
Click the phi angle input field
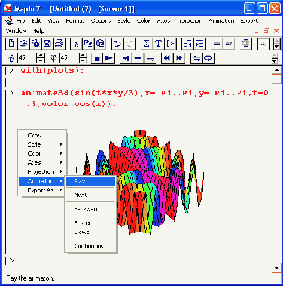(x=69, y=58)
